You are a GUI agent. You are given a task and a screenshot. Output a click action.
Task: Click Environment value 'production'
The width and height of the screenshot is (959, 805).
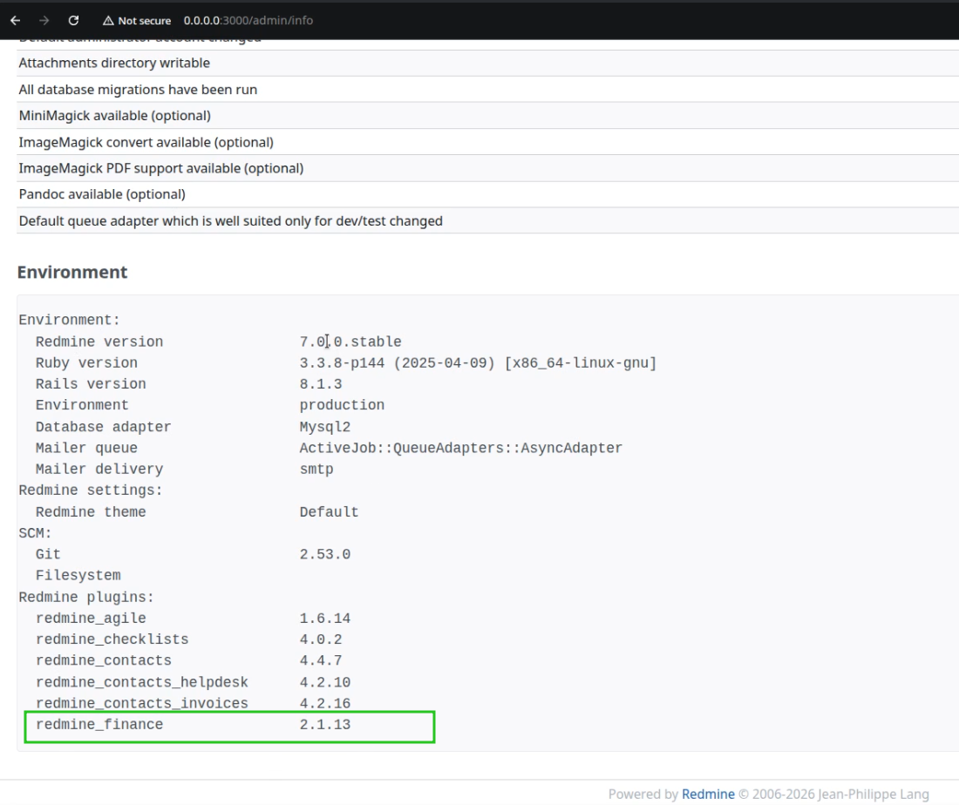[x=342, y=405]
